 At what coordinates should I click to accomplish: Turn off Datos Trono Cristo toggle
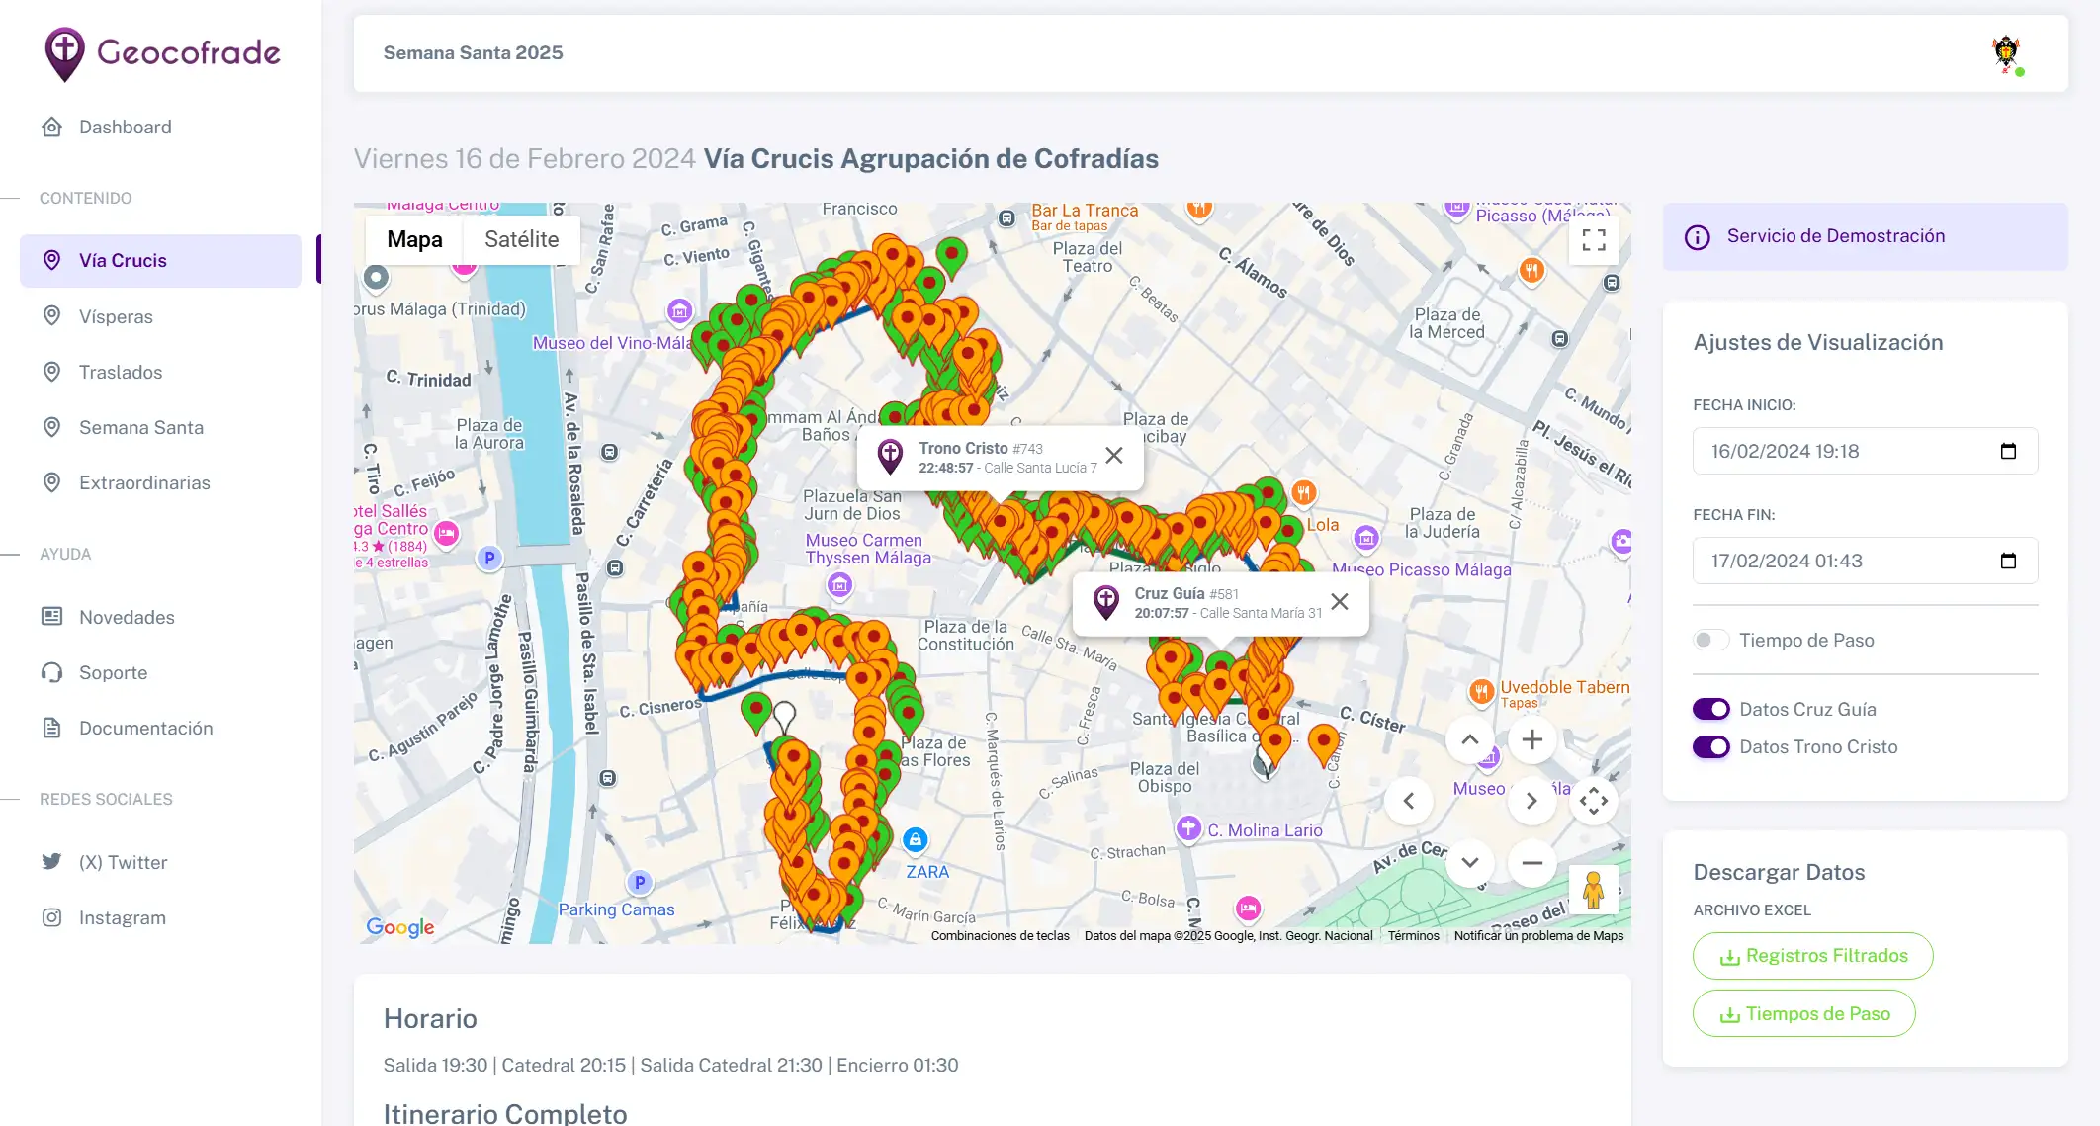point(1710,746)
